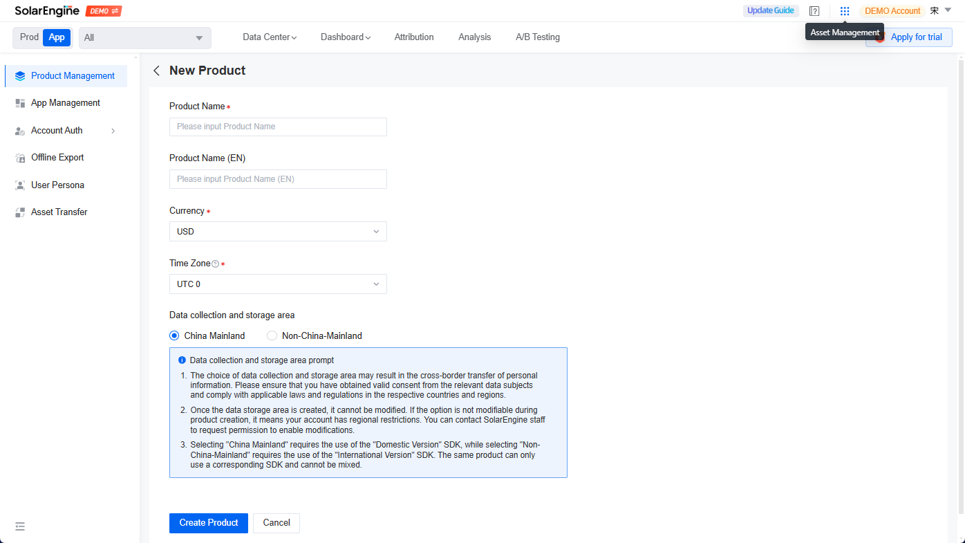Click the App Management icon

(x=20, y=102)
